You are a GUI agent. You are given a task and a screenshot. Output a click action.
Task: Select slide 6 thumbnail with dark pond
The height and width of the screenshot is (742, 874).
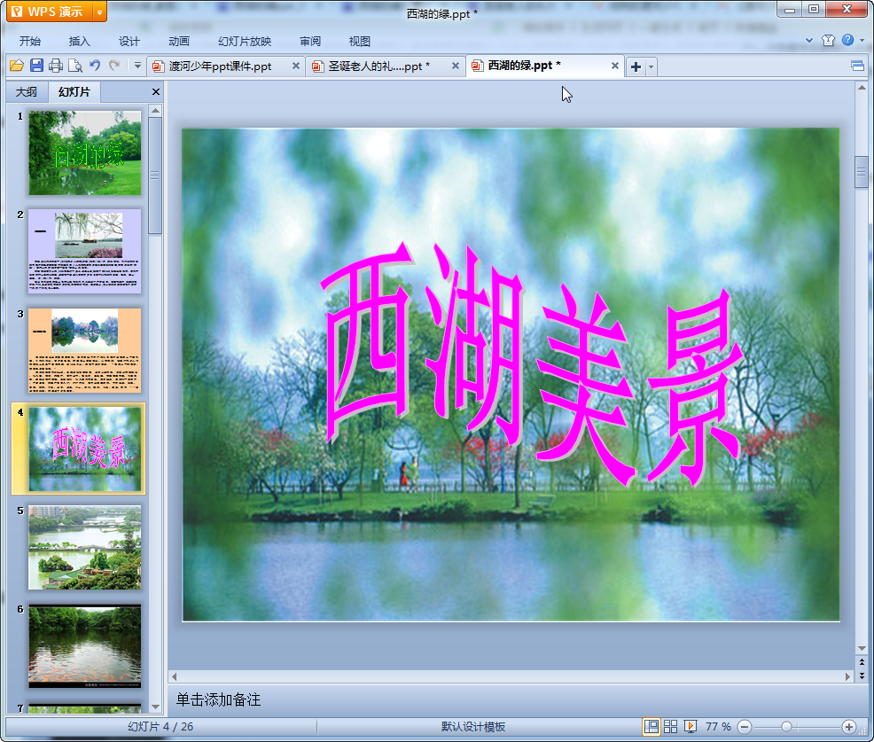click(85, 646)
